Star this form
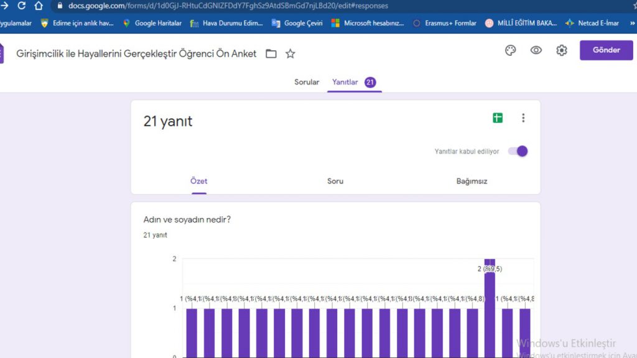 [x=291, y=54]
